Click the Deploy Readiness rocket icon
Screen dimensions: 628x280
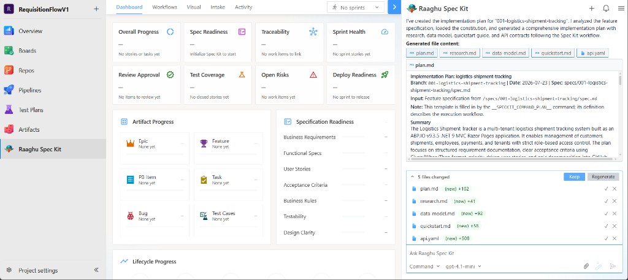click(385, 75)
